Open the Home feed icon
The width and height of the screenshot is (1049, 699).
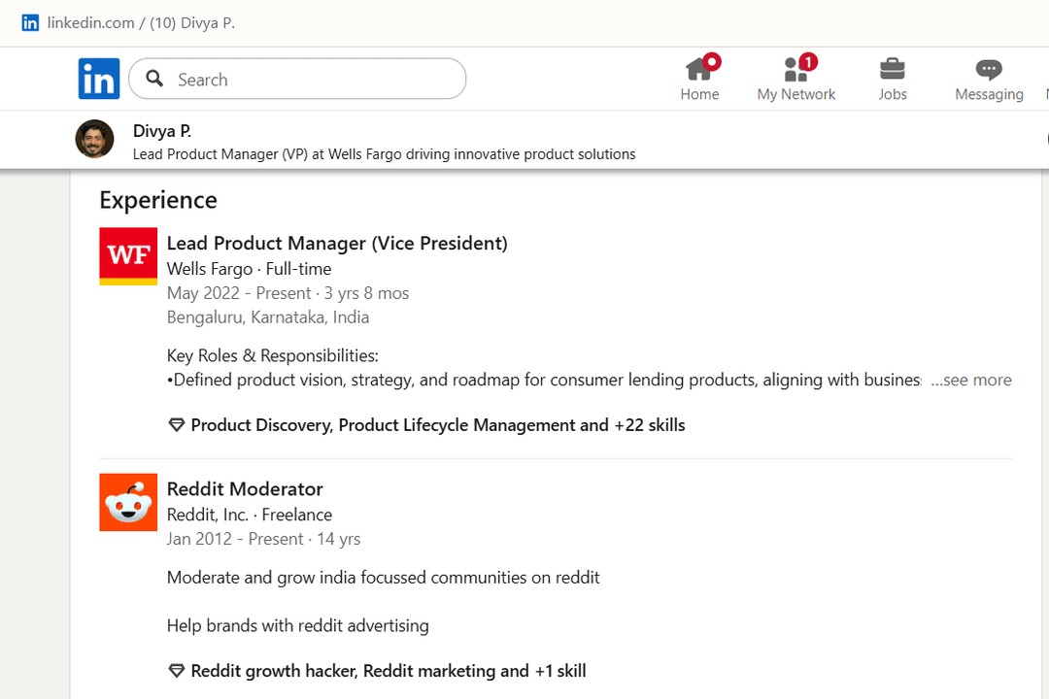coord(699,70)
